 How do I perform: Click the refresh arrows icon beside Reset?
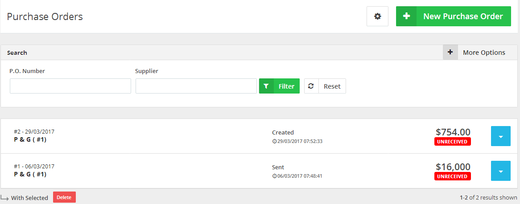[311, 86]
